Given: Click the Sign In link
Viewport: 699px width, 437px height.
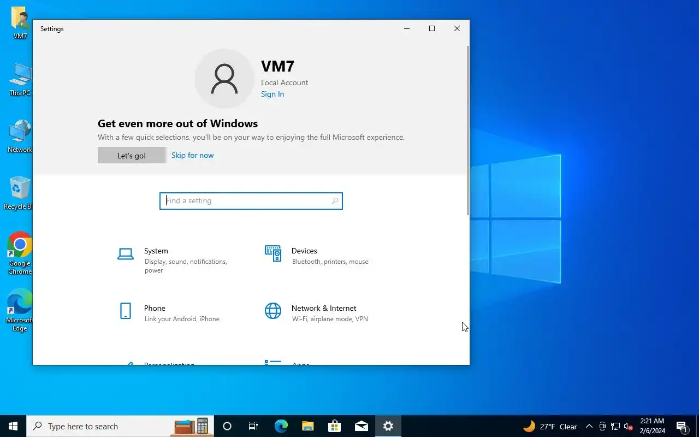Looking at the screenshot, I should coord(273,94).
